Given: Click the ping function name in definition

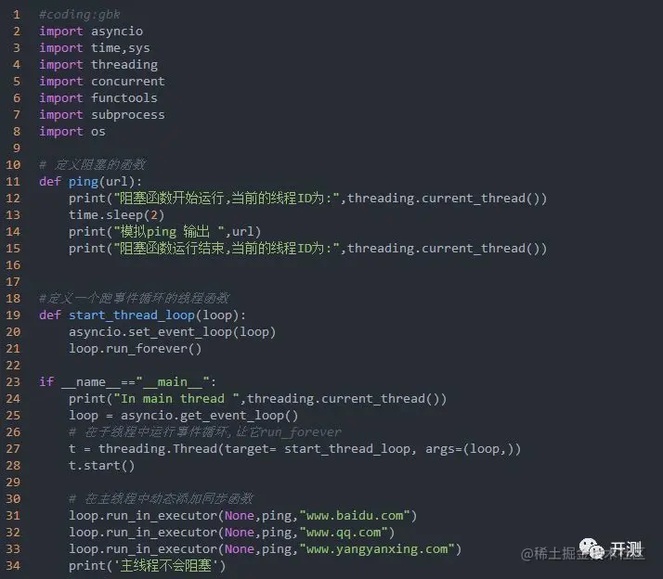Looking at the screenshot, I should [x=84, y=182].
